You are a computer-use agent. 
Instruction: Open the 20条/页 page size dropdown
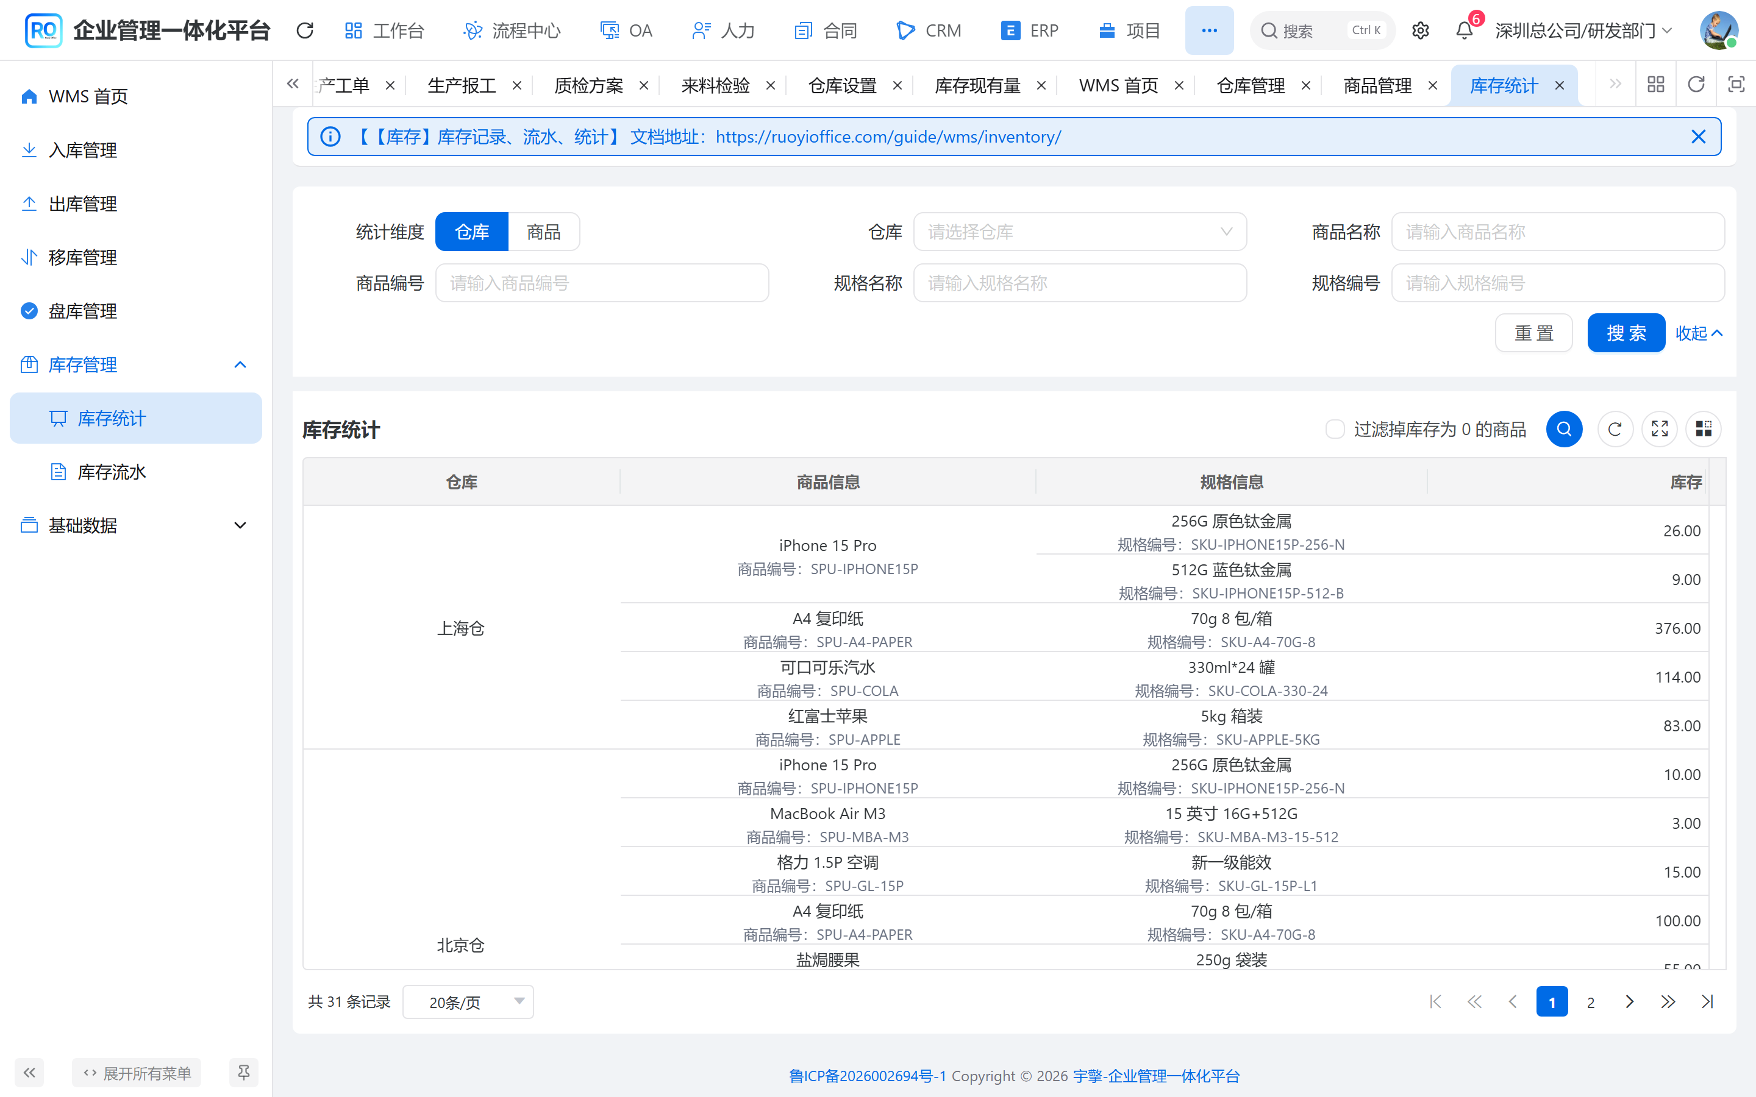[x=468, y=1002]
